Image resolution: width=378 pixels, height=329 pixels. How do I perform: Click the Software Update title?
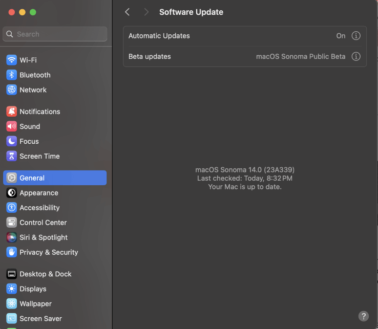(x=191, y=12)
